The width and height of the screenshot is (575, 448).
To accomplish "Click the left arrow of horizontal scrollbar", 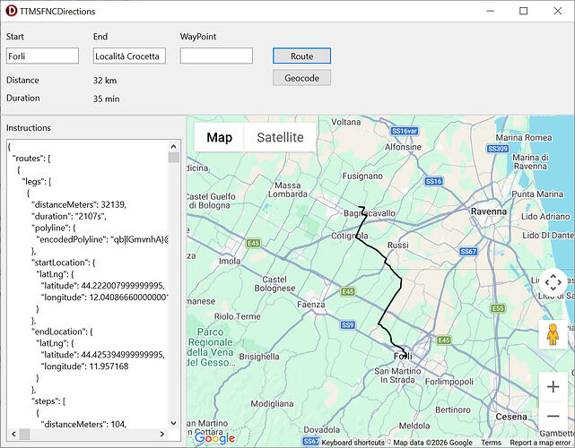I will tap(13, 434).
